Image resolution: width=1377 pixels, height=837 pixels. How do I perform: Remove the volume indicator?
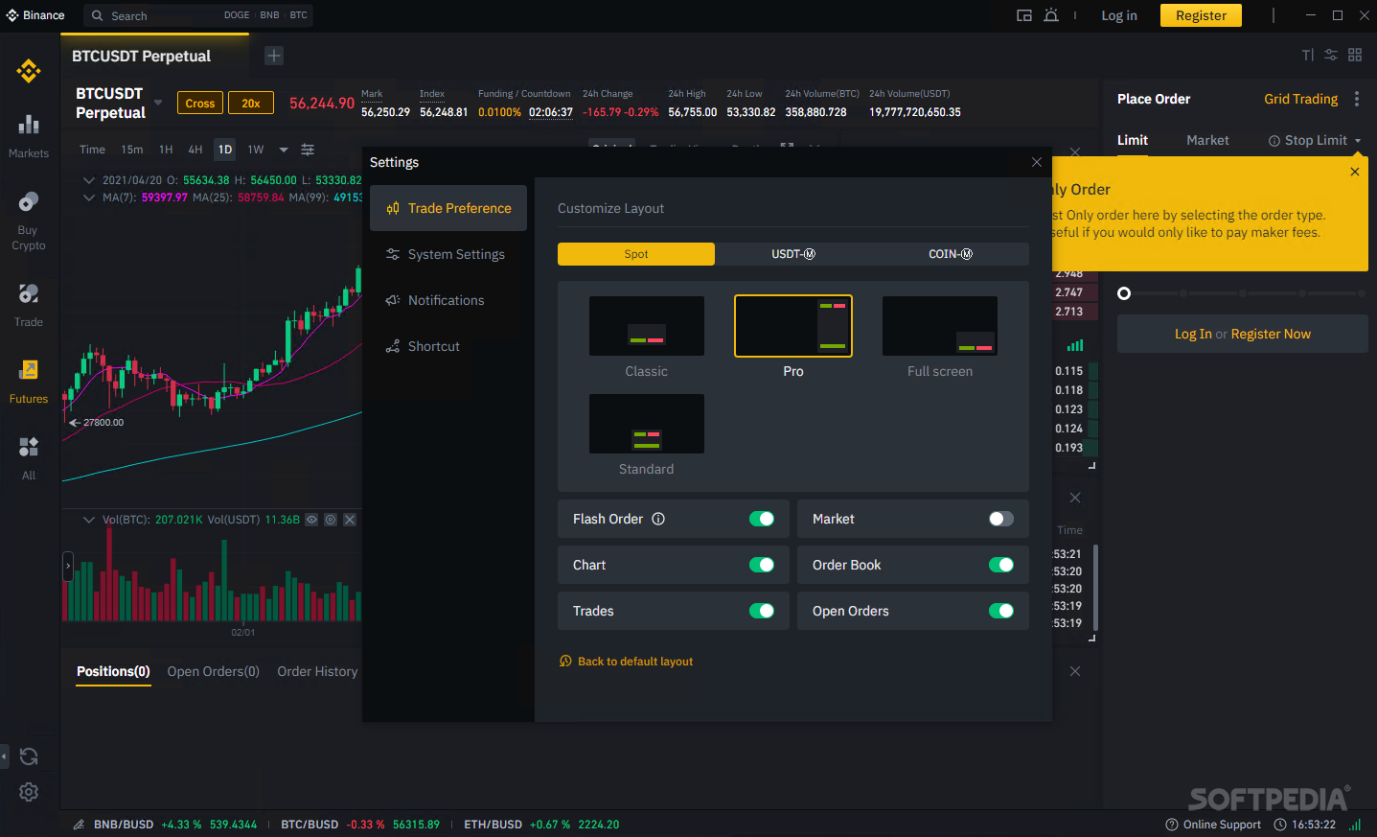tap(350, 520)
